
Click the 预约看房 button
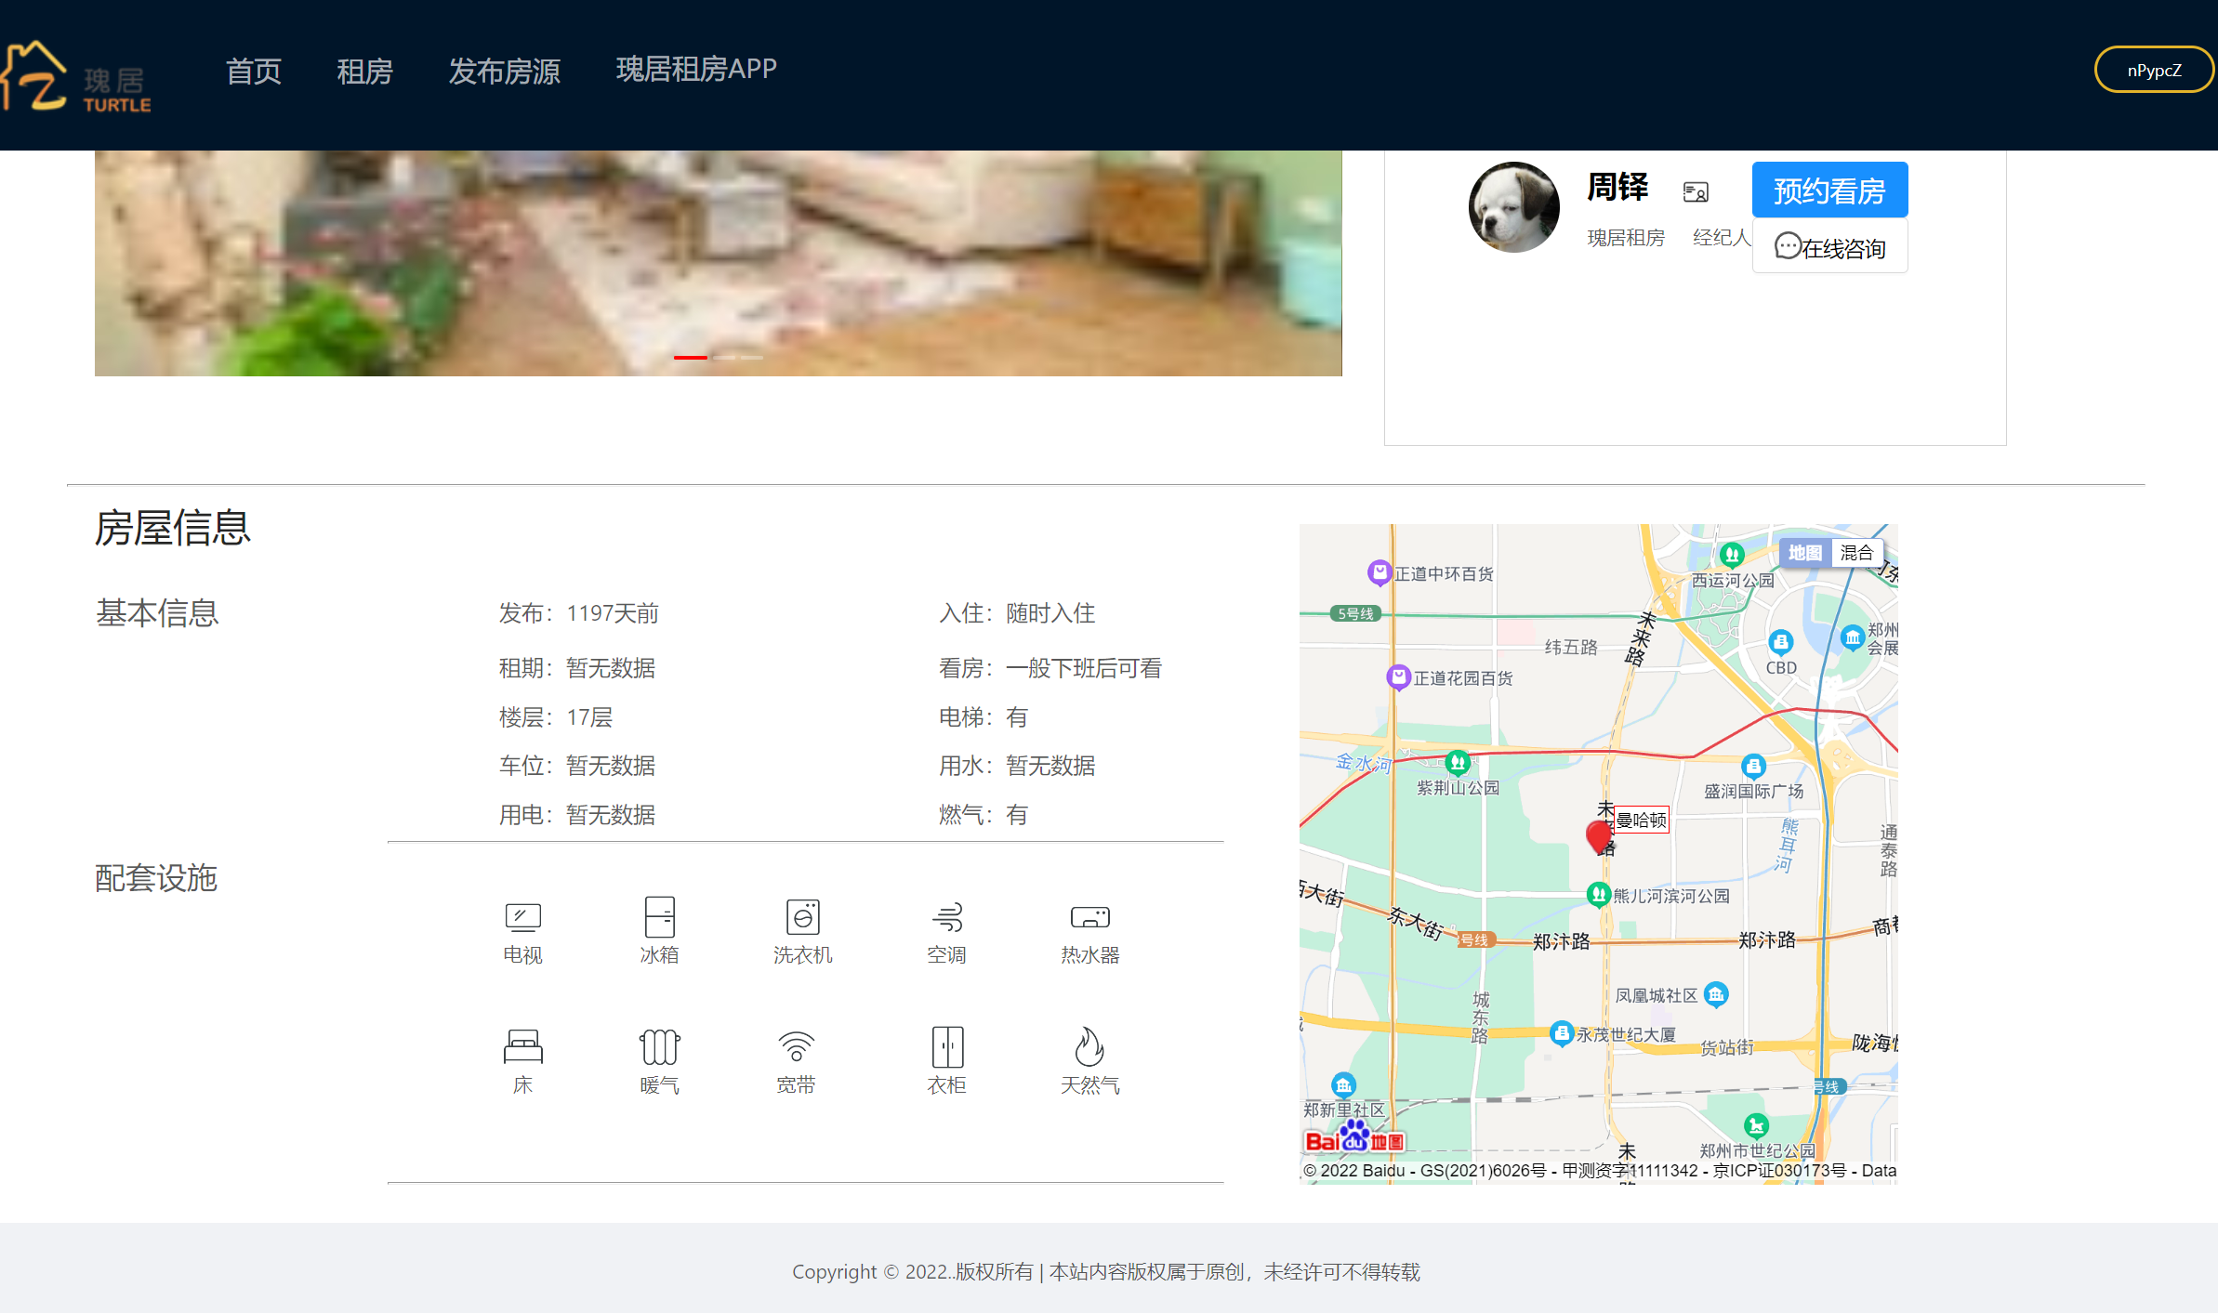[1829, 190]
